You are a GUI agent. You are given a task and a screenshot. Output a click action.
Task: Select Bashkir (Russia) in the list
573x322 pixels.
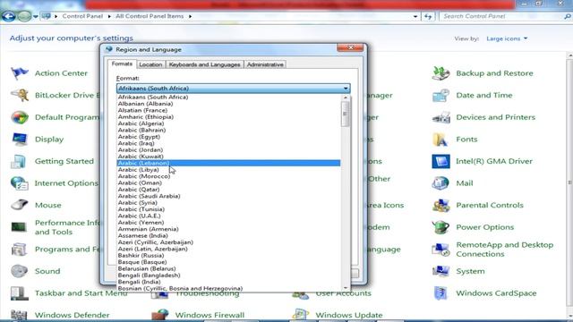[x=228, y=255]
